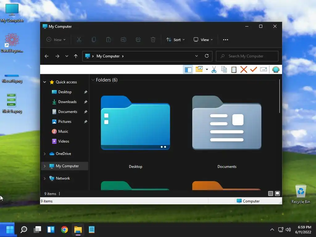This screenshot has height=237, width=316.
Task: Collapse the Folders (6) group
Action: coord(93,80)
